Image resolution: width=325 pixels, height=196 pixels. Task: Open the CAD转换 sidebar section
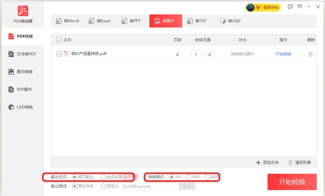tap(23, 107)
